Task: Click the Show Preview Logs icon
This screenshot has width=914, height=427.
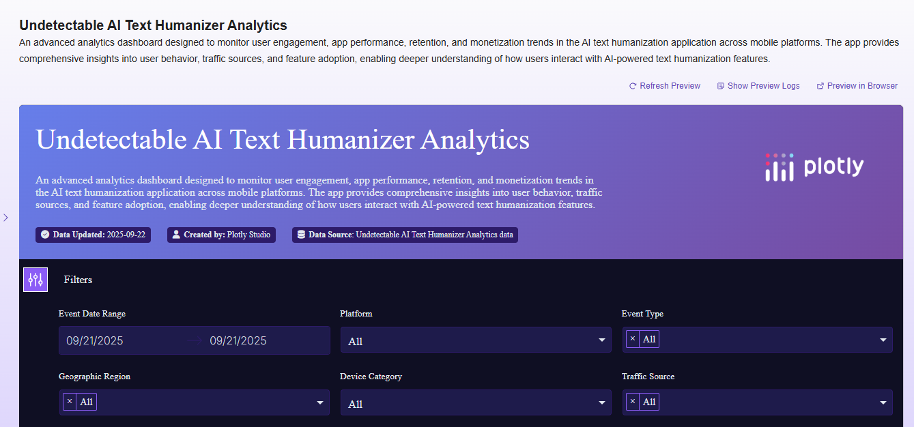Action: [720, 86]
